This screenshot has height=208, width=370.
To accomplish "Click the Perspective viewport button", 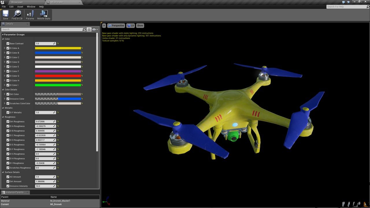I will point(116,26).
